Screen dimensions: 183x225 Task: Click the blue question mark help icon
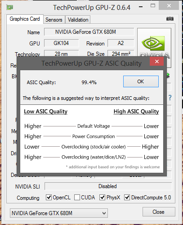click(x=170, y=98)
